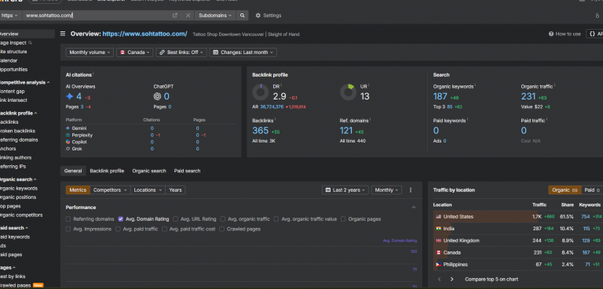The width and height of the screenshot is (603, 289).
Task: Click the United States flag icon
Action: [438, 217]
